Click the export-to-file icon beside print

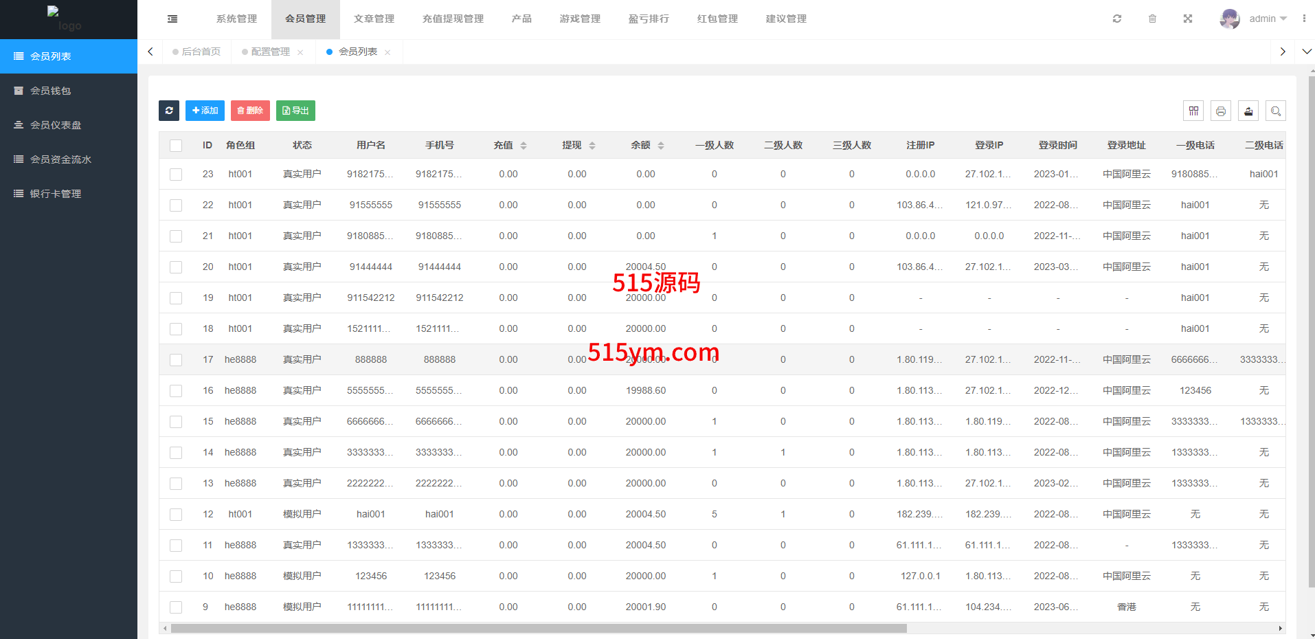tap(1248, 111)
